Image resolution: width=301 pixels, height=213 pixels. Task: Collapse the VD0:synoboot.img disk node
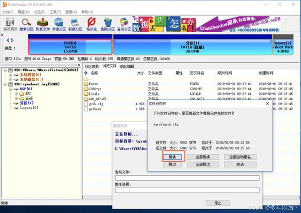(6, 84)
